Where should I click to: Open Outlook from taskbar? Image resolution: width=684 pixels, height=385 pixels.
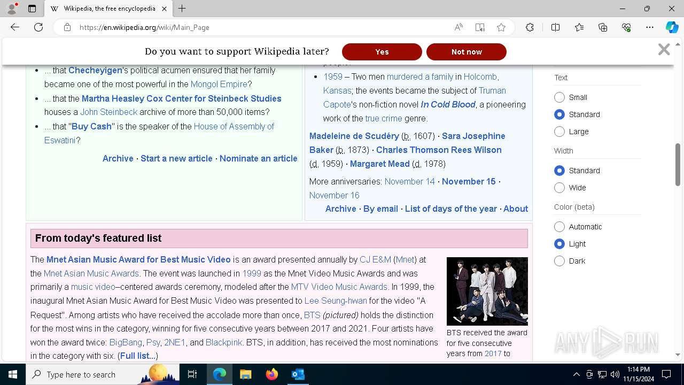[298, 374]
